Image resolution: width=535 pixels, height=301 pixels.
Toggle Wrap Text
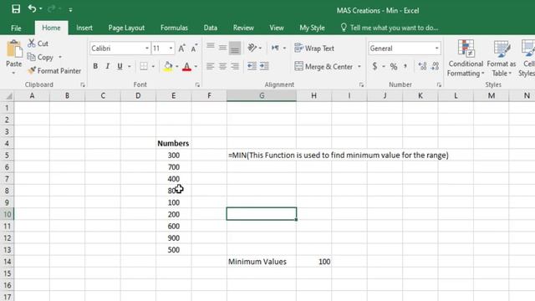pos(314,48)
